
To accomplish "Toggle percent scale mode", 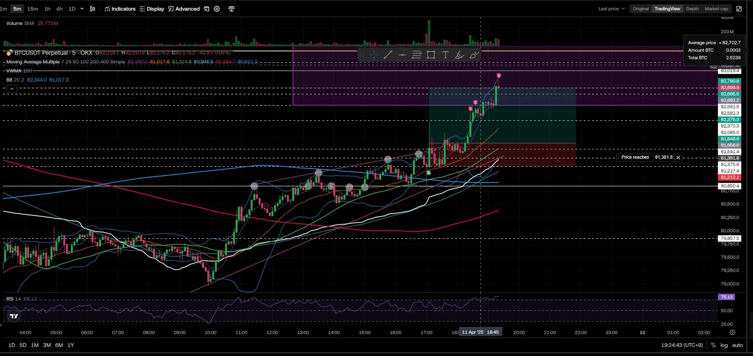I will (x=713, y=345).
